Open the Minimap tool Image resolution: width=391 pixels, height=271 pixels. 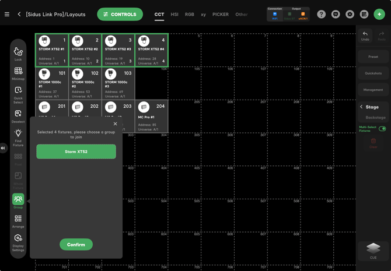tap(18, 73)
